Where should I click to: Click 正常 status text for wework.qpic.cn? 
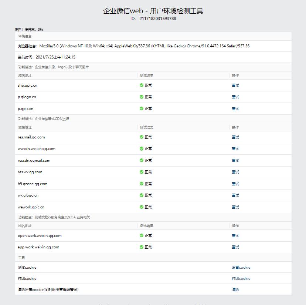[148, 207]
